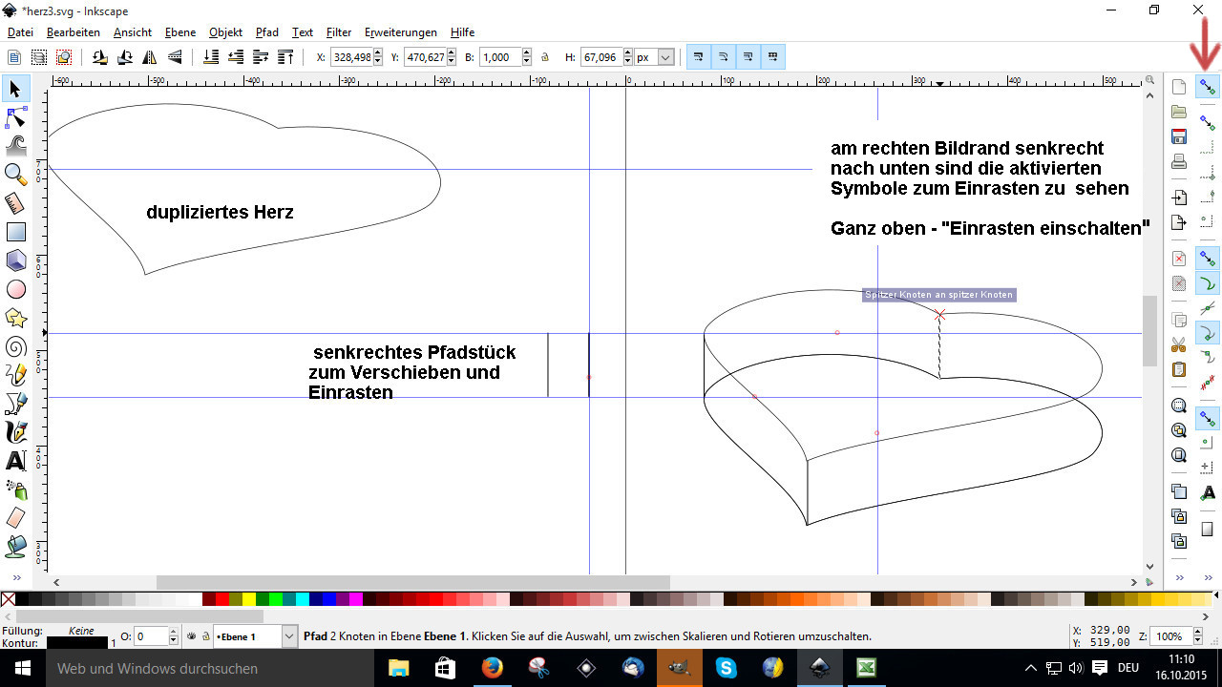Open the Pfad menu
The width and height of the screenshot is (1222, 687).
click(267, 32)
